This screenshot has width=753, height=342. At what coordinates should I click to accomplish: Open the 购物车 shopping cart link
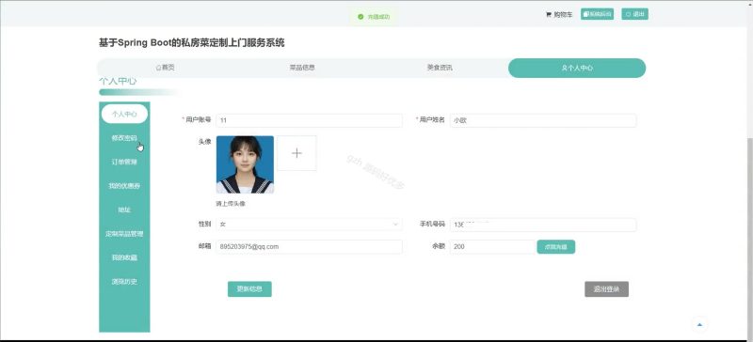click(x=559, y=15)
